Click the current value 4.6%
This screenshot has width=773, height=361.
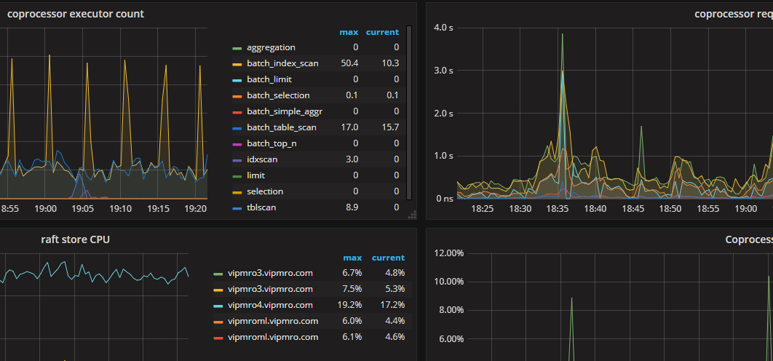395,337
